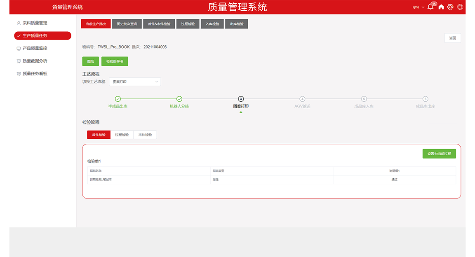
Task: Open the qms user dropdown menu
Action: point(418,7)
